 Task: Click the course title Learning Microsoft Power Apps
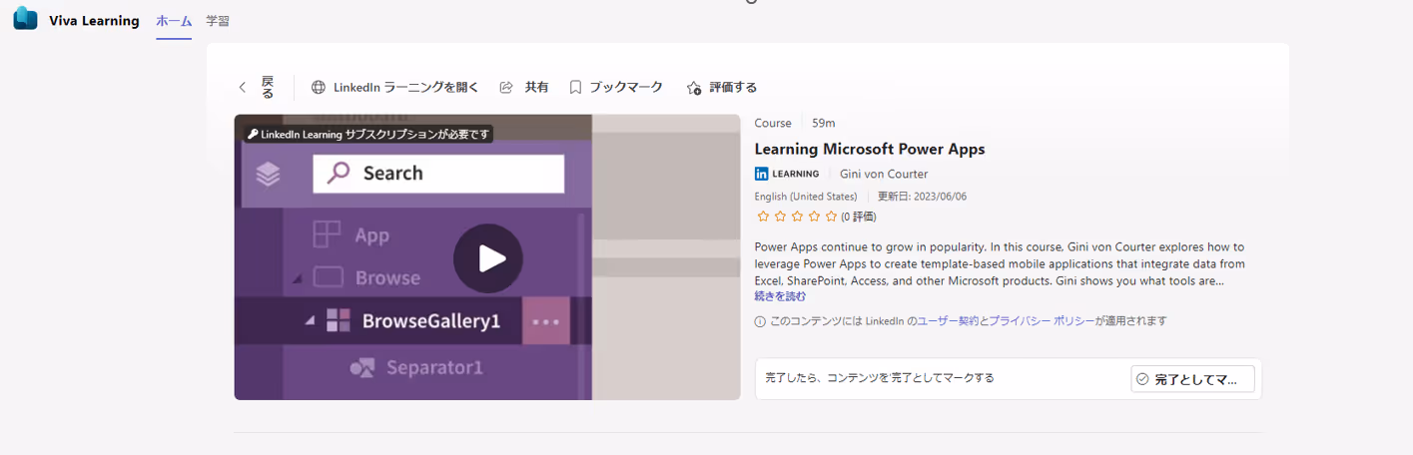click(870, 149)
